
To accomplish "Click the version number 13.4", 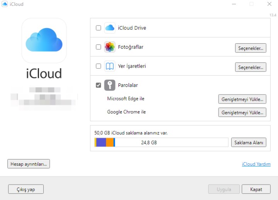I will click(273, 15).
